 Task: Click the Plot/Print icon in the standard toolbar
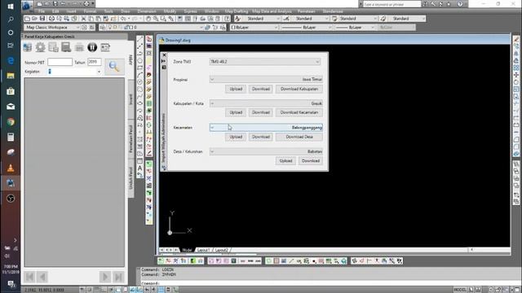(x=51, y=19)
